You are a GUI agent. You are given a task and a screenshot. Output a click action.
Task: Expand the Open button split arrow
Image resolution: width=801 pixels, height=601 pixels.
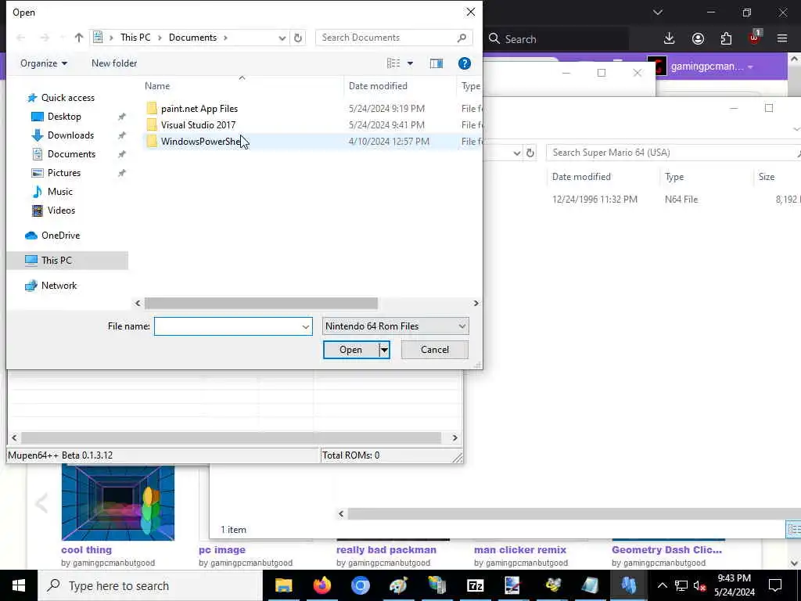384,350
